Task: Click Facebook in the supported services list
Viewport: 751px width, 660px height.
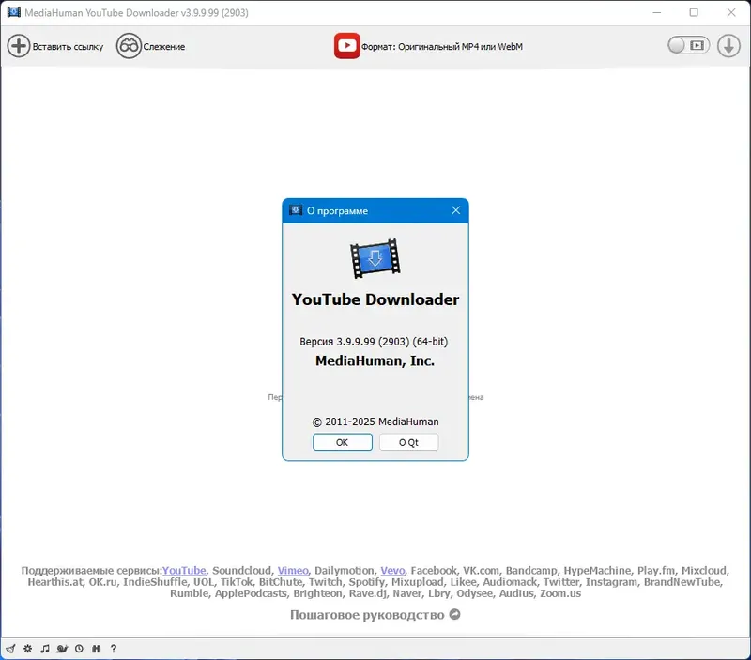Action: [434, 571]
